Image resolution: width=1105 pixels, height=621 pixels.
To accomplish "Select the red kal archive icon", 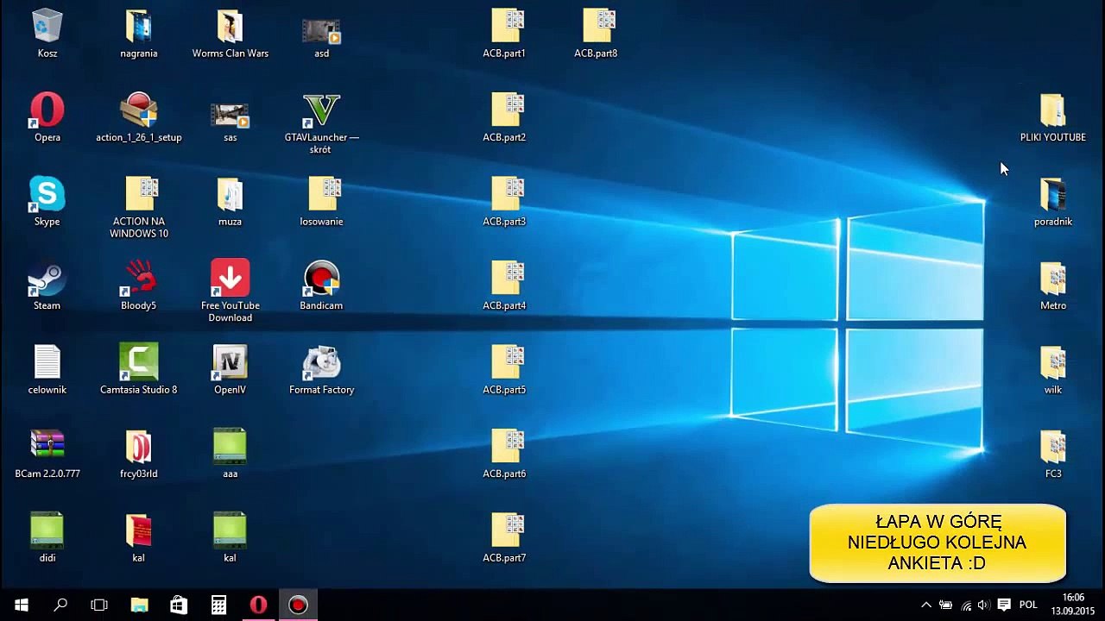I will [x=139, y=530].
